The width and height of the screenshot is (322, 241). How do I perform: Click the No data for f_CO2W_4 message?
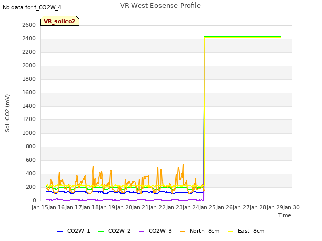coord(32,7)
